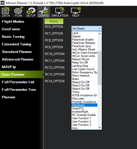Collapse the ArmDisarm combo box arrow
The width and height of the screenshot is (137, 149).
coord(100,28)
